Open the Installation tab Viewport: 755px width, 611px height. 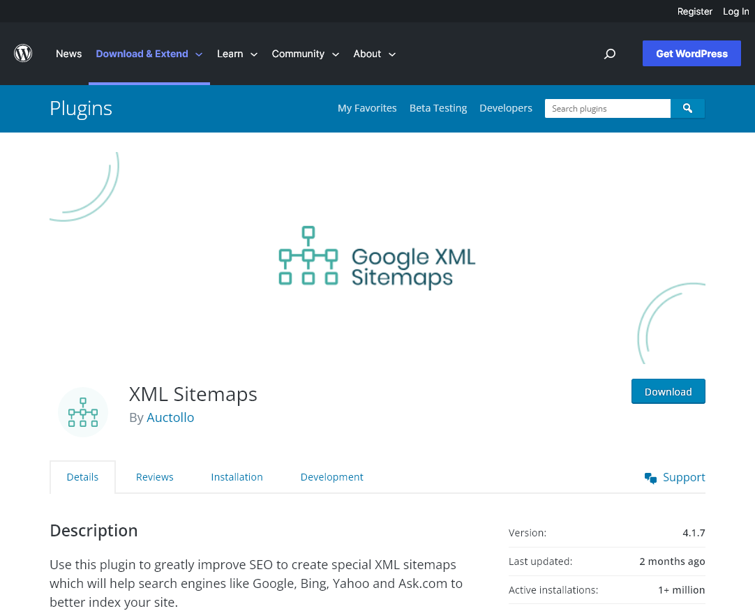[237, 477]
